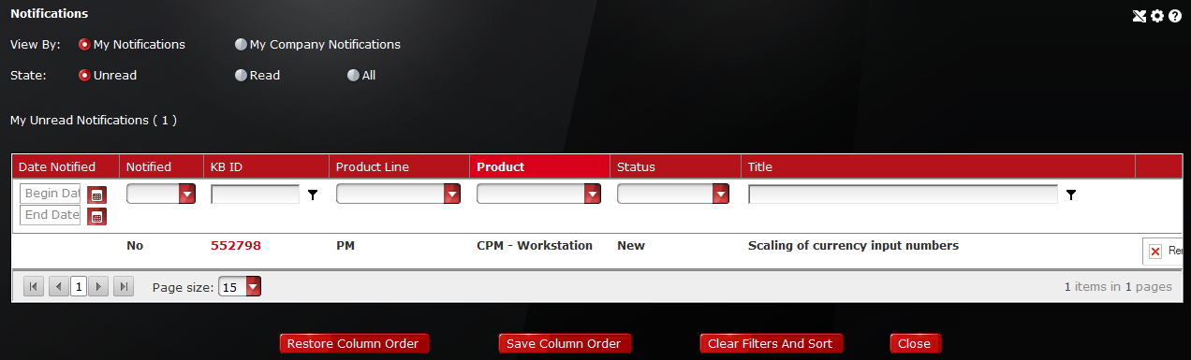Viewport: 1191px width, 360px height.
Task: Click the '1 items in 1 pages' text
Action: [x=1118, y=287]
